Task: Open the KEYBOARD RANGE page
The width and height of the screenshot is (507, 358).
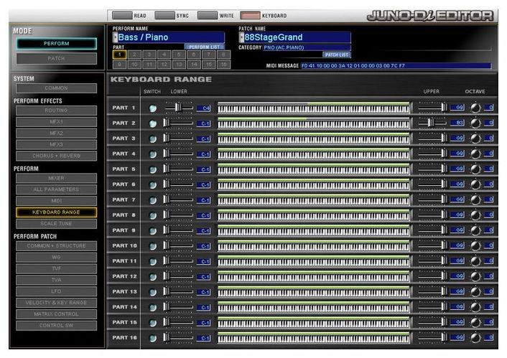Action: pyautogui.click(x=57, y=212)
